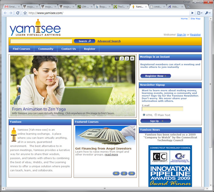Viewport: 214px width, 192px height.
Task: Open a new browser tab
Action: 188,7
